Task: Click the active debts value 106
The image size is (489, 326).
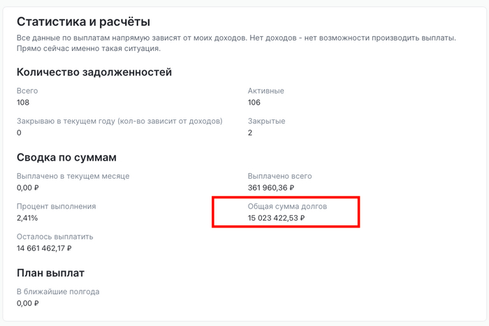Action: tap(254, 103)
